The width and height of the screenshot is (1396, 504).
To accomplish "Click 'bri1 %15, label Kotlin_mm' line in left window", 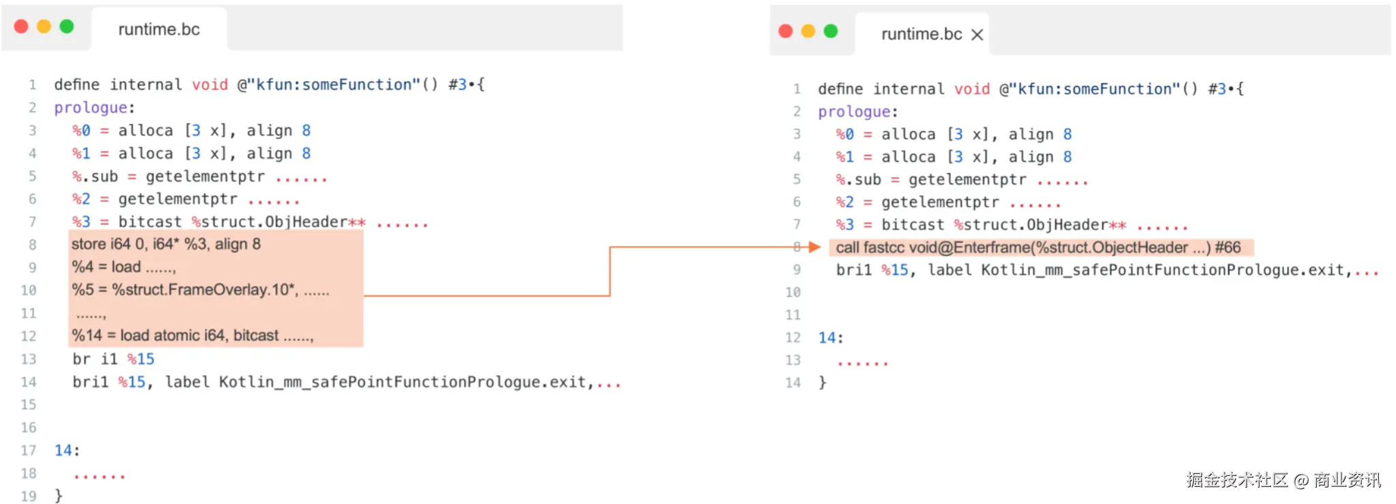I will pos(347,382).
